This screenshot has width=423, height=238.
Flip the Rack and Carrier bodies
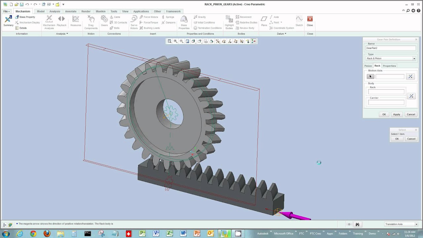tap(411, 96)
